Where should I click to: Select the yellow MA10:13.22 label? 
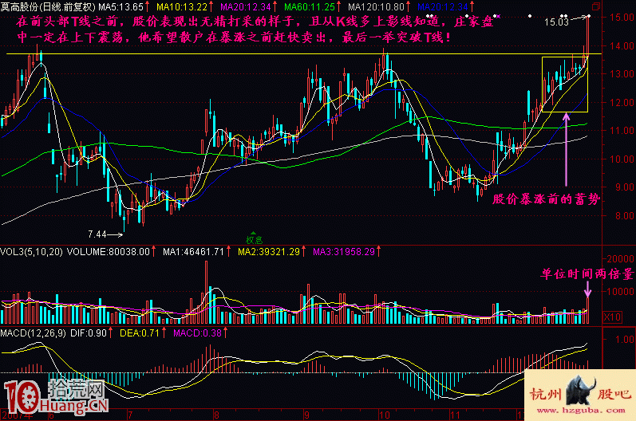(x=182, y=7)
